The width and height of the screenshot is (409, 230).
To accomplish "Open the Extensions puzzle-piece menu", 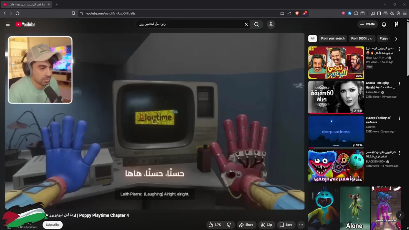I will (x=356, y=13).
